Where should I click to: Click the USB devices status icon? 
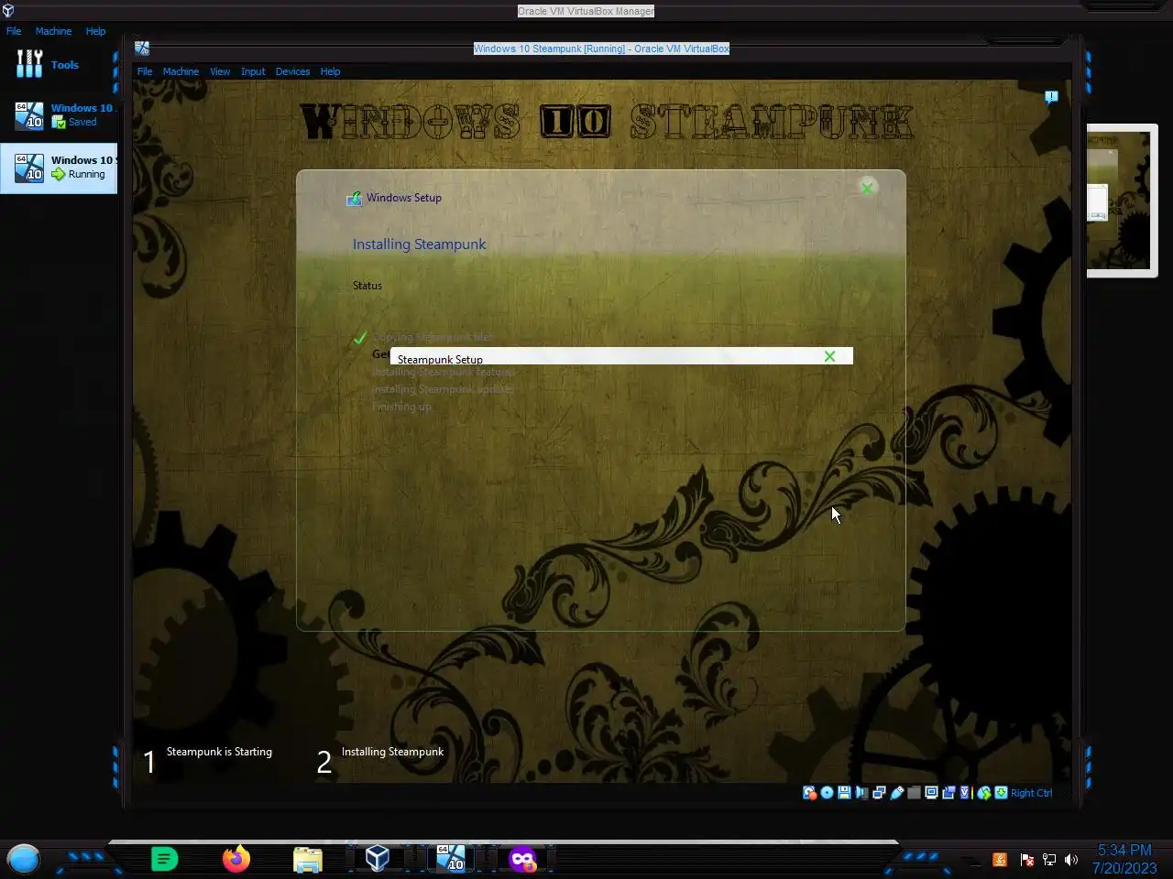[897, 793]
